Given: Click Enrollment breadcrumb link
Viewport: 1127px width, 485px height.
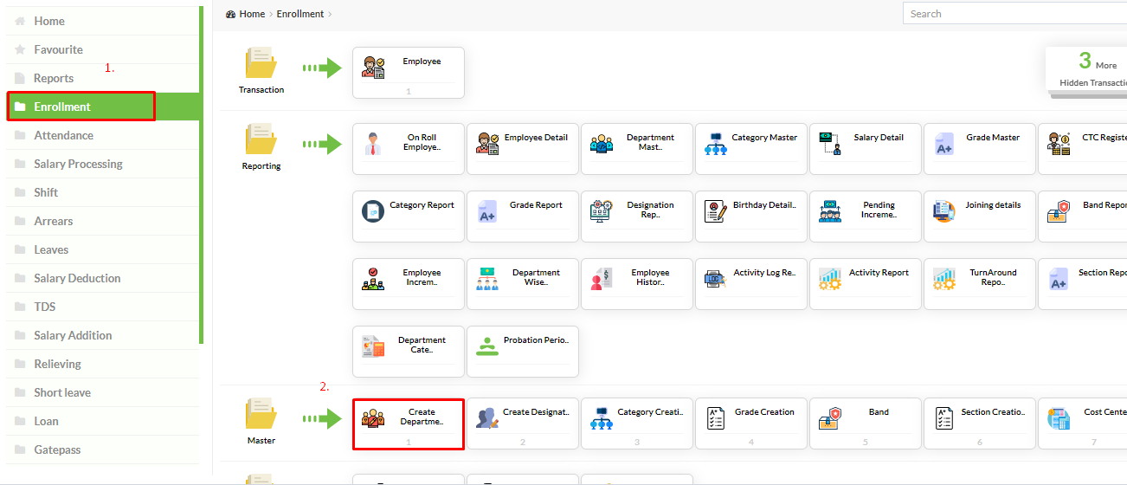Looking at the screenshot, I should coord(300,14).
